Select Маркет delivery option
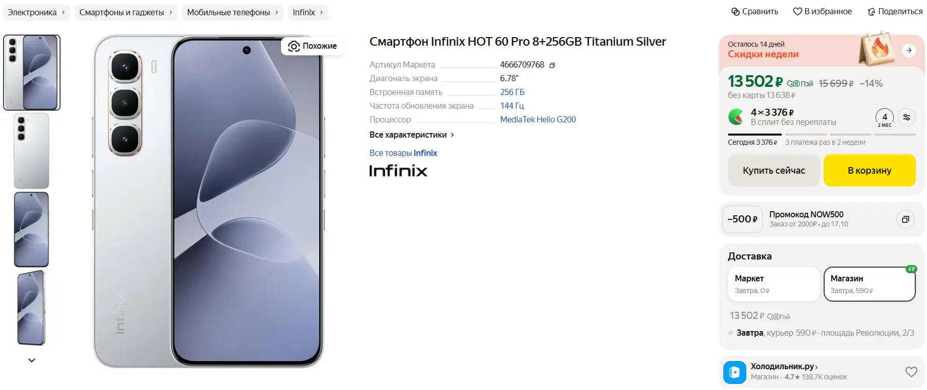Image resolution: width=927 pixels, height=390 pixels. coord(773,284)
